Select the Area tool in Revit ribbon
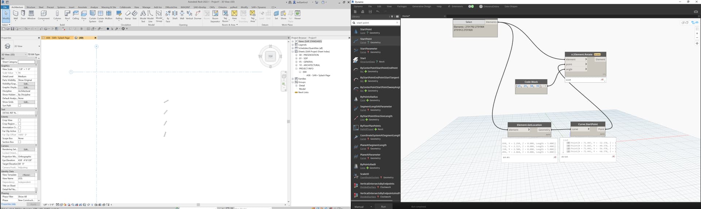 234,15
